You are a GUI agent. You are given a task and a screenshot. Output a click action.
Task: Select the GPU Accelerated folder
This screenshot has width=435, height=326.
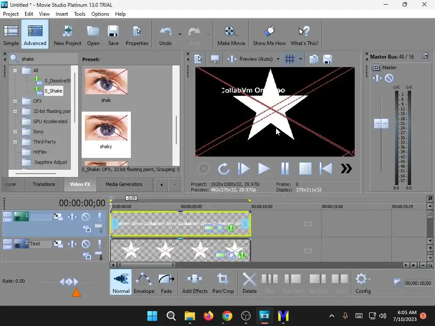50,121
